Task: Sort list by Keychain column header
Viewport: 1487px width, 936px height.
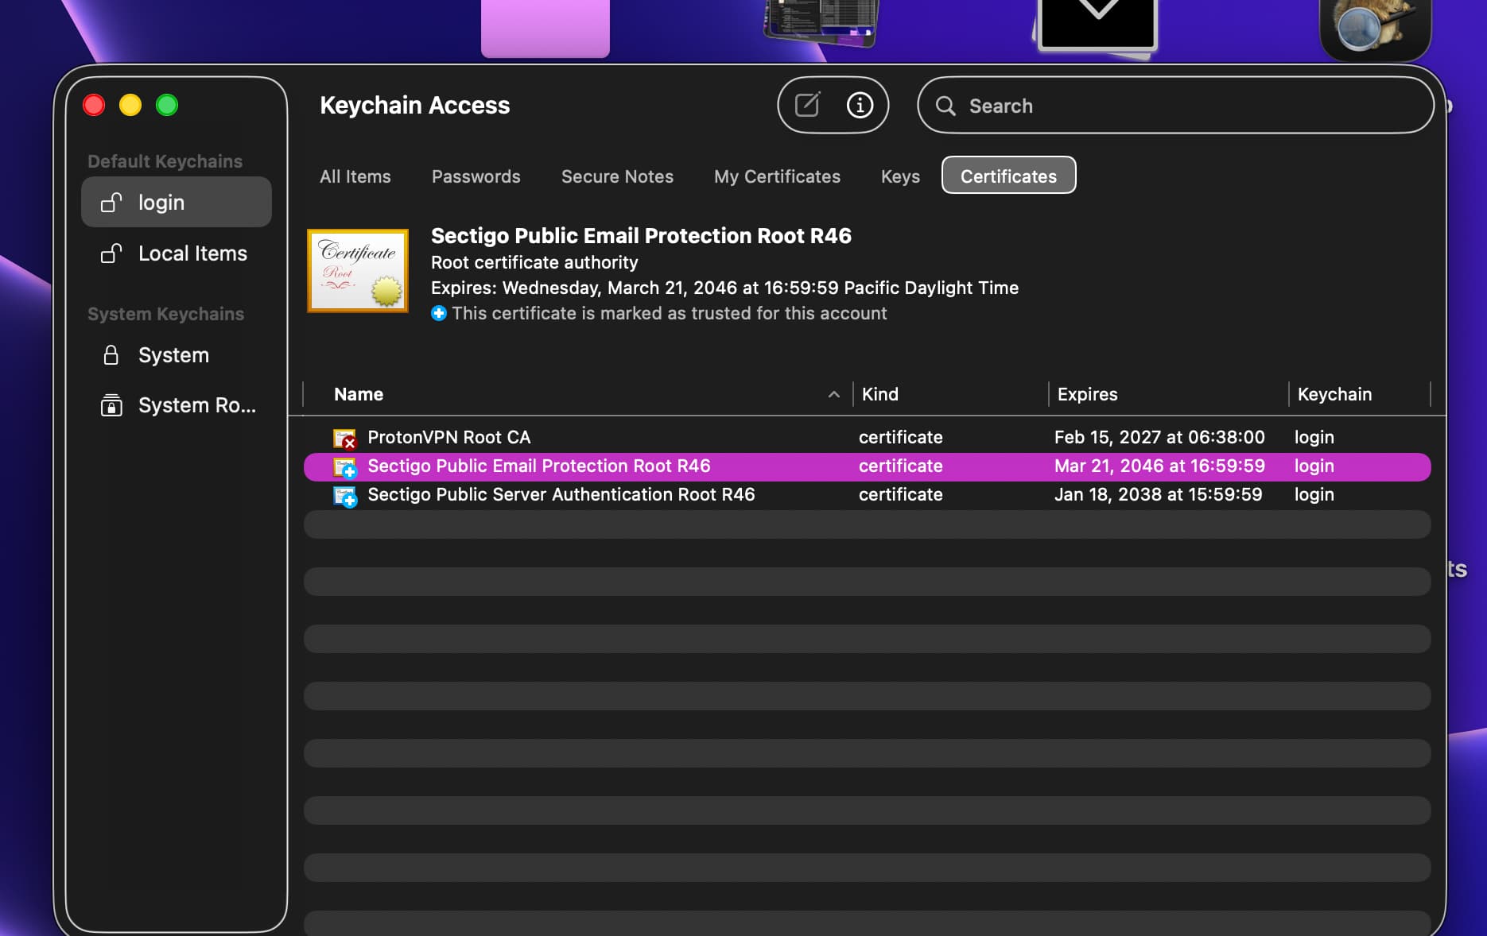Action: [x=1334, y=394]
